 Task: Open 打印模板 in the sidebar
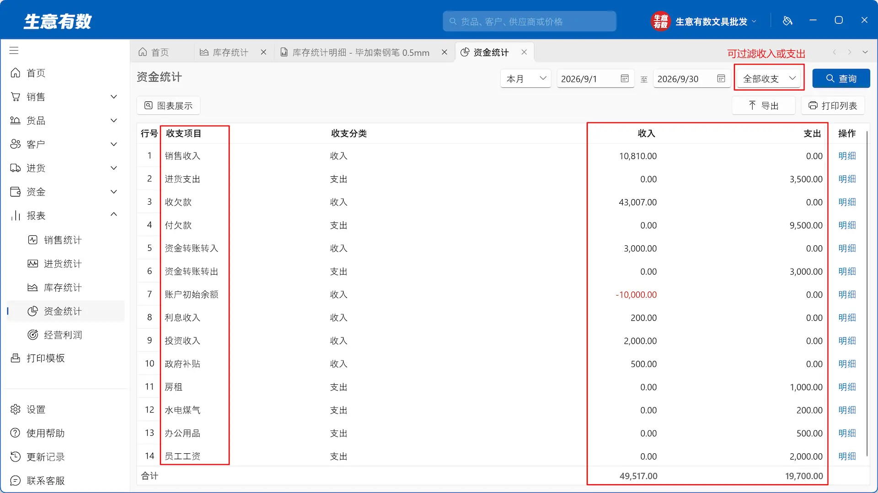pos(65,358)
